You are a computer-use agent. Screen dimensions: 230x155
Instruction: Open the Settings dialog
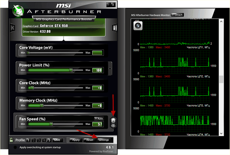(104, 140)
